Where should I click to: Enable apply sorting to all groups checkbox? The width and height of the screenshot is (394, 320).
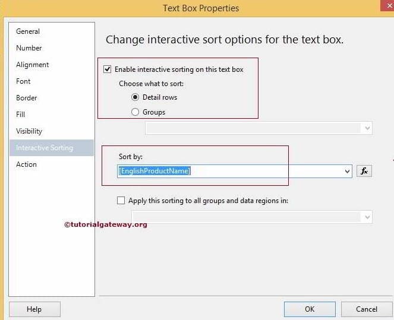coord(121,201)
